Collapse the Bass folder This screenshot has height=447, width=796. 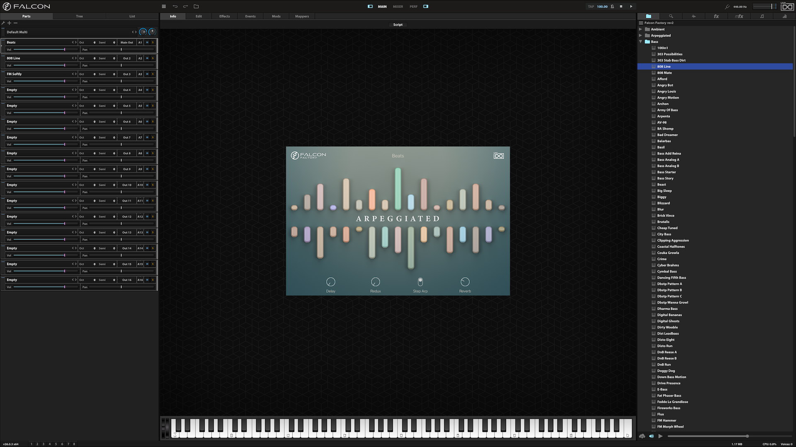click(641, 42)
